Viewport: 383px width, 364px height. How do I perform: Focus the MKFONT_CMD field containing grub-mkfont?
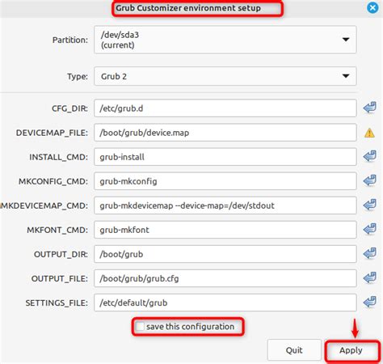pyautogui.click(x=225, y=230)
